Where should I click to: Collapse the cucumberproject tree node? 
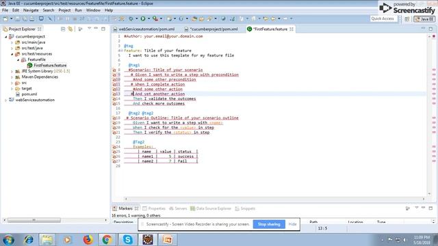[6, 36]
